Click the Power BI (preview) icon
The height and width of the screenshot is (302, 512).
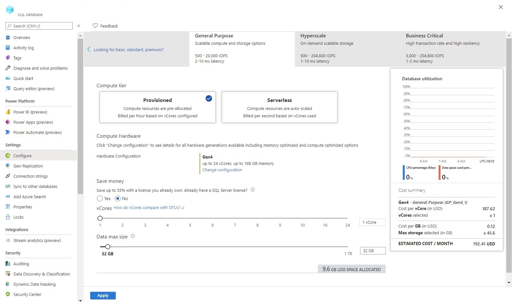(x=8, y=112)
